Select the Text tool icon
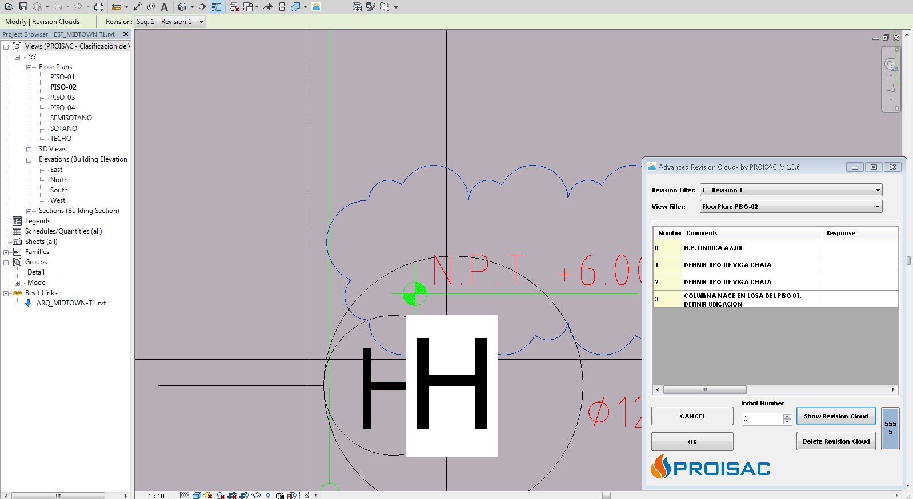Image resolution: width=913 pixels, height=499 pixels. (x=165, y=7)
